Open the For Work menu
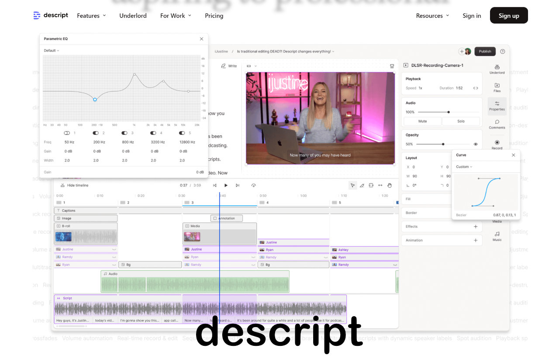 click(x=176, y=16)
